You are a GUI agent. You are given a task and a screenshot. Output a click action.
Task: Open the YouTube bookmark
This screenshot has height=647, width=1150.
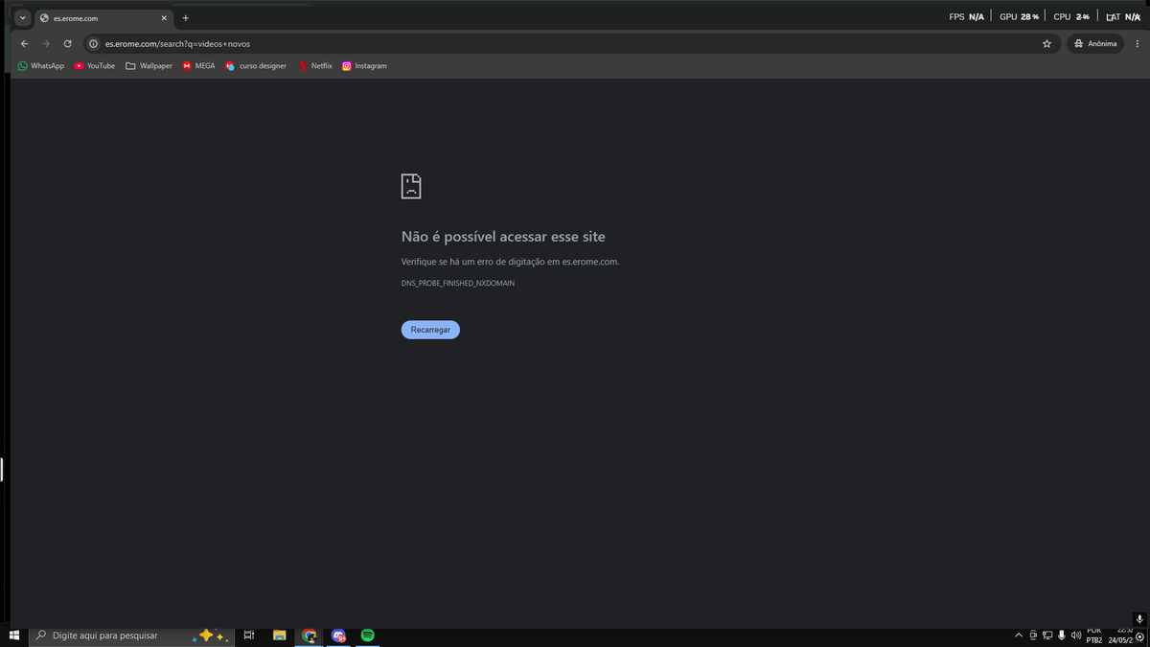(x=94, y=66)
